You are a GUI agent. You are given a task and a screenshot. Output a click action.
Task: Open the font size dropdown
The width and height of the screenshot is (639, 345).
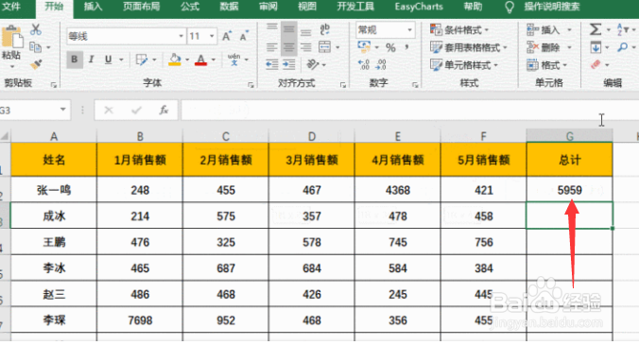click(x=212, y=36)
